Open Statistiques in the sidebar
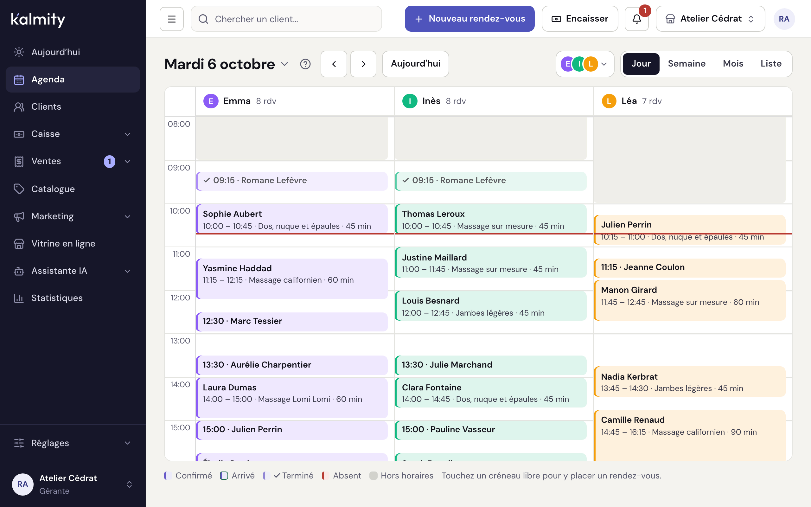811x507 pixels. click(x=73, y=298)
